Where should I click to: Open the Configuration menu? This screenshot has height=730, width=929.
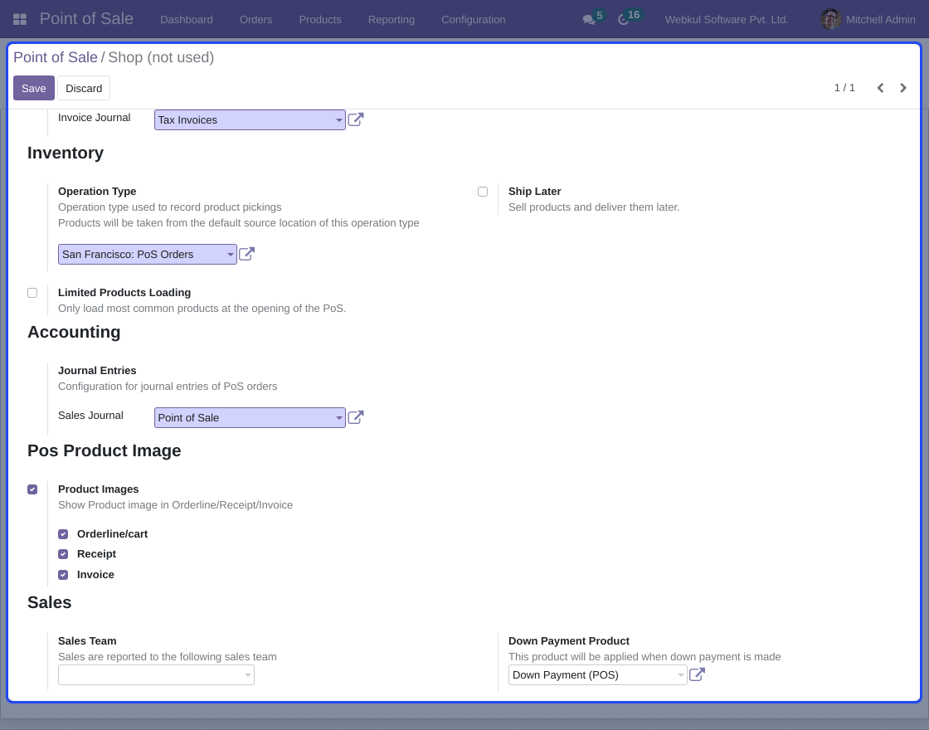pyautogui.click(x=474, y=20)
